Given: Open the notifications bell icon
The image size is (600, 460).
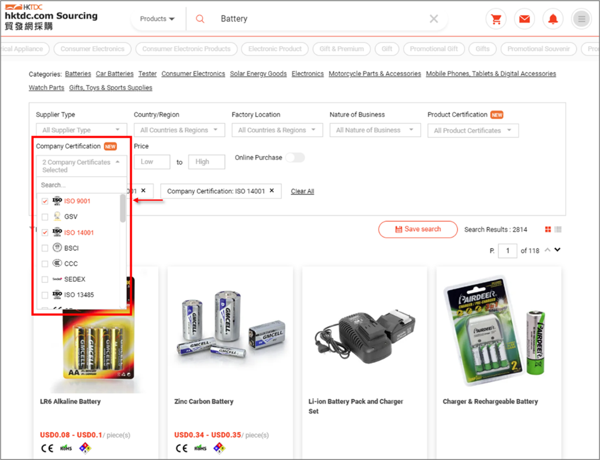Looking at the screenshot, I should pyautogui.click(x=552, y=19).
